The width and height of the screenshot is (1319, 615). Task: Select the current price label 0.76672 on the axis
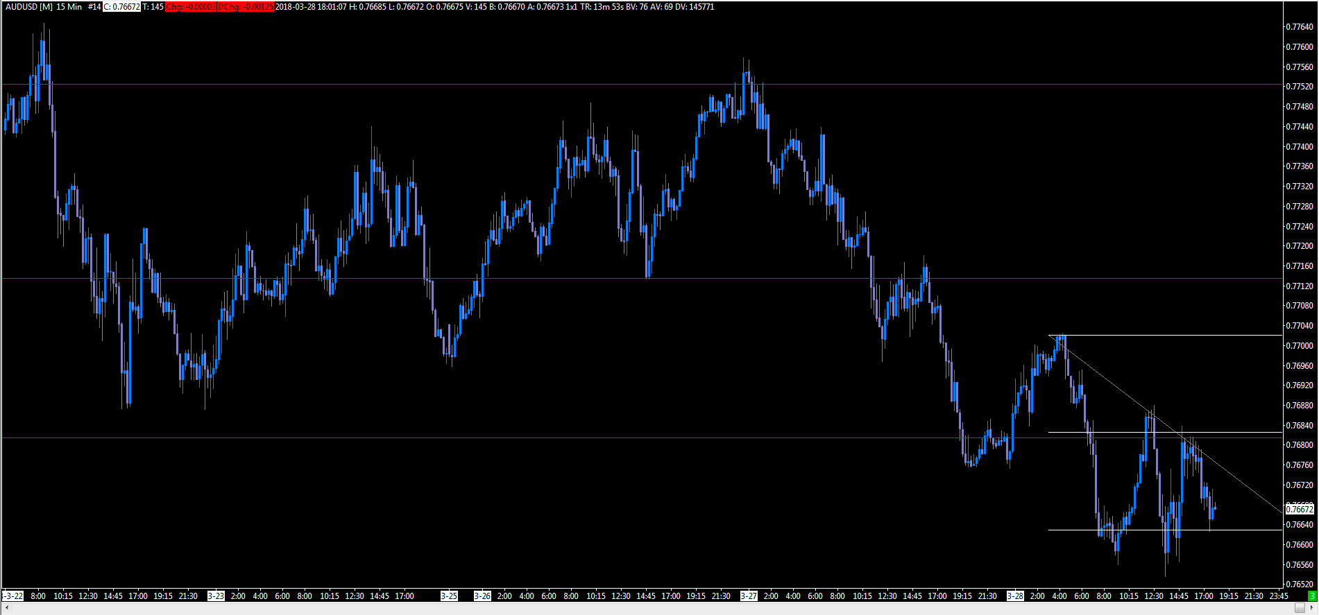[1300, 510]
